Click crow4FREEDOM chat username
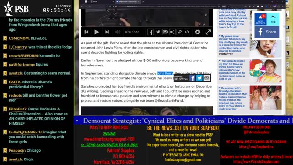Screen dimensions: 293x165 point(23,56)
